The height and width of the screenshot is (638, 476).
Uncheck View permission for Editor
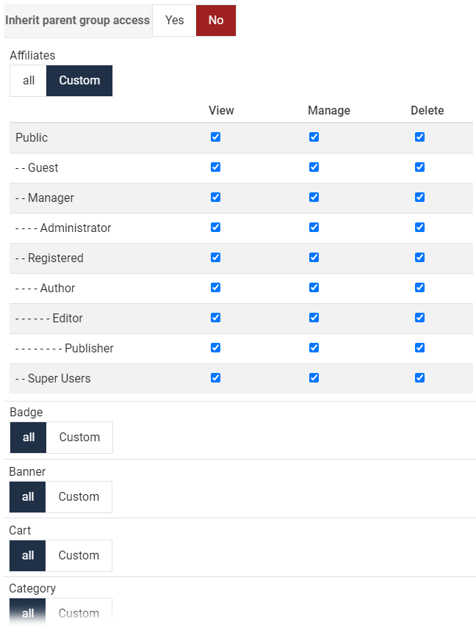click(x=215, y=318)
